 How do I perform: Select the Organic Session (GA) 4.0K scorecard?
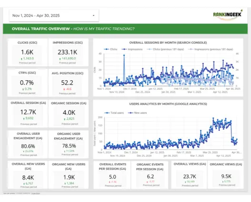pos(69,114)
